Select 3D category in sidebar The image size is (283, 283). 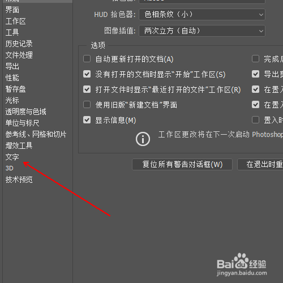(10, 168)
